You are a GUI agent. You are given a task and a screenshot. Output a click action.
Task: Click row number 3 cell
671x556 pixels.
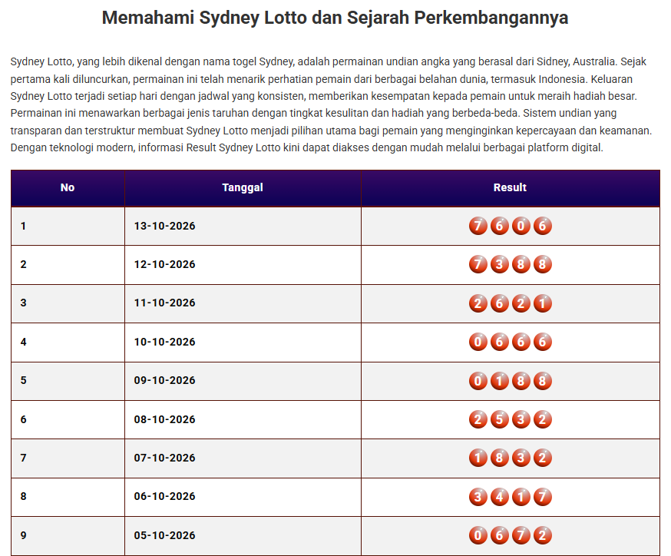point(68,303)
